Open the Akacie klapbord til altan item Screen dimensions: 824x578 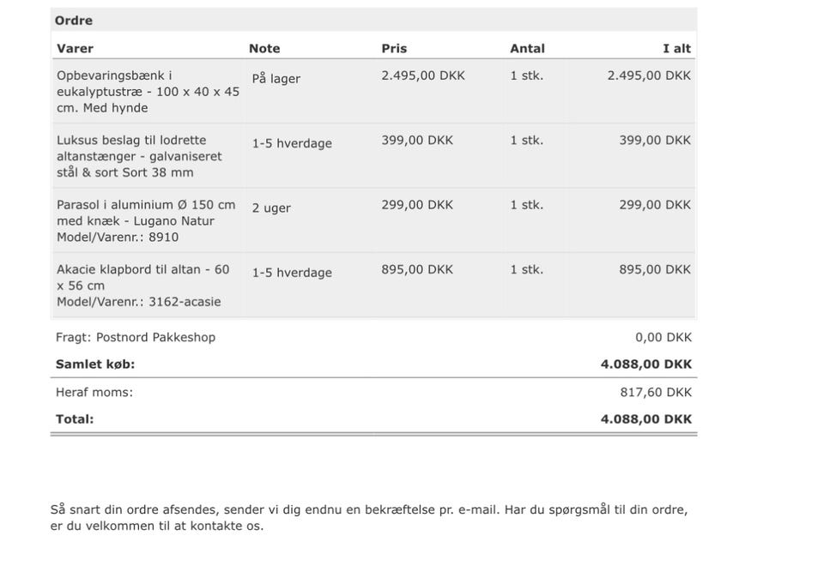coord(142,285)
